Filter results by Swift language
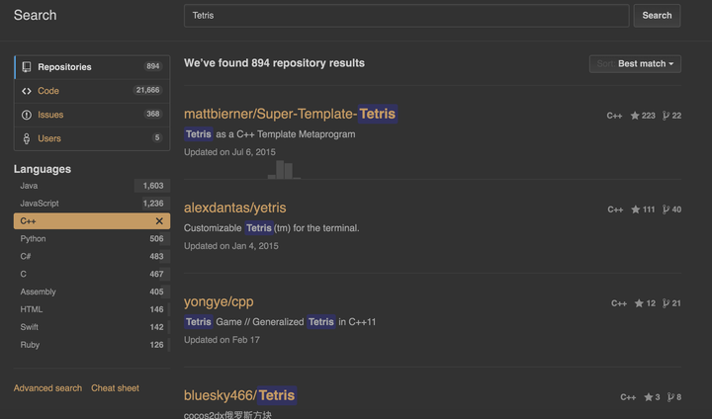The height and width of the screenshot is (419, 712). click(92, 327)
